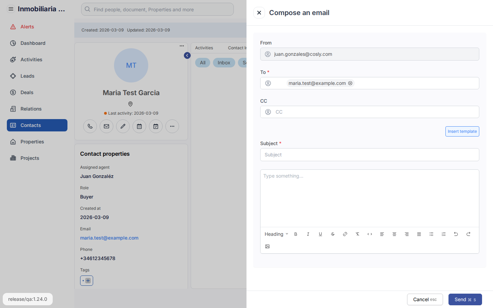Screen dimensions: 493x308
Task: Click the Insert template button
Action: point(462,131)
